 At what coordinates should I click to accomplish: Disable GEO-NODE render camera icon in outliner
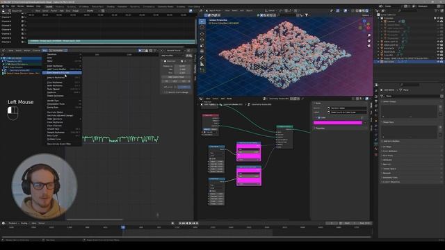442,62
